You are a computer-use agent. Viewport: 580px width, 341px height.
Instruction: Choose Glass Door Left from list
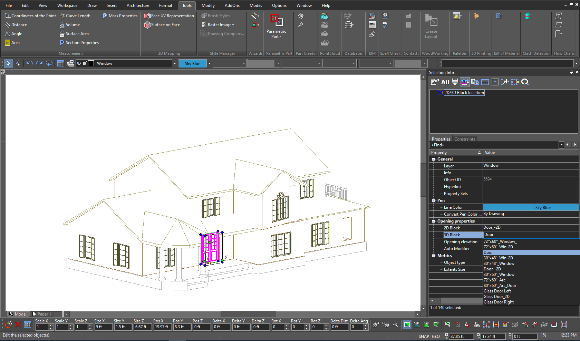pos(497,291)
